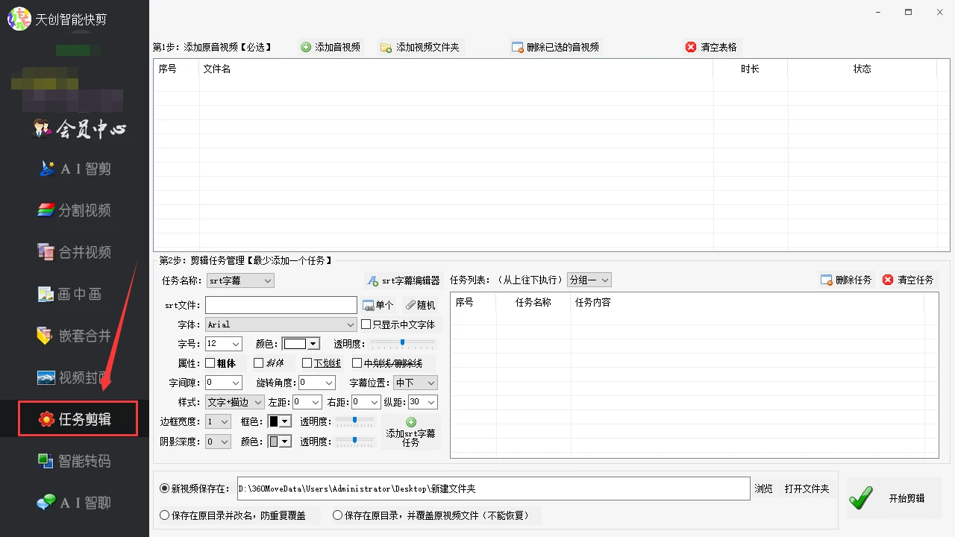Click the green checkmark 开始剪辑 icon
Image resolution: width=955 pixels, height=537 pixels.
[x=861, y=498]
